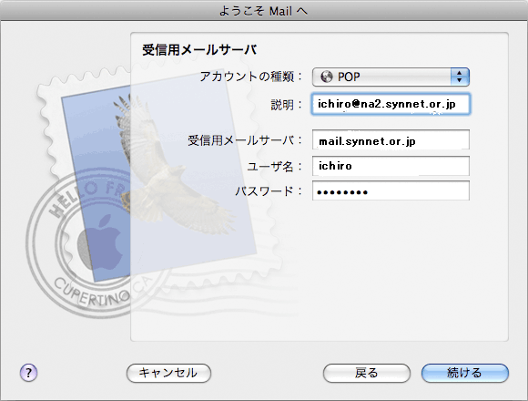
Task: Click the blue up-down arrows of the account type popup
Action: 460,77
